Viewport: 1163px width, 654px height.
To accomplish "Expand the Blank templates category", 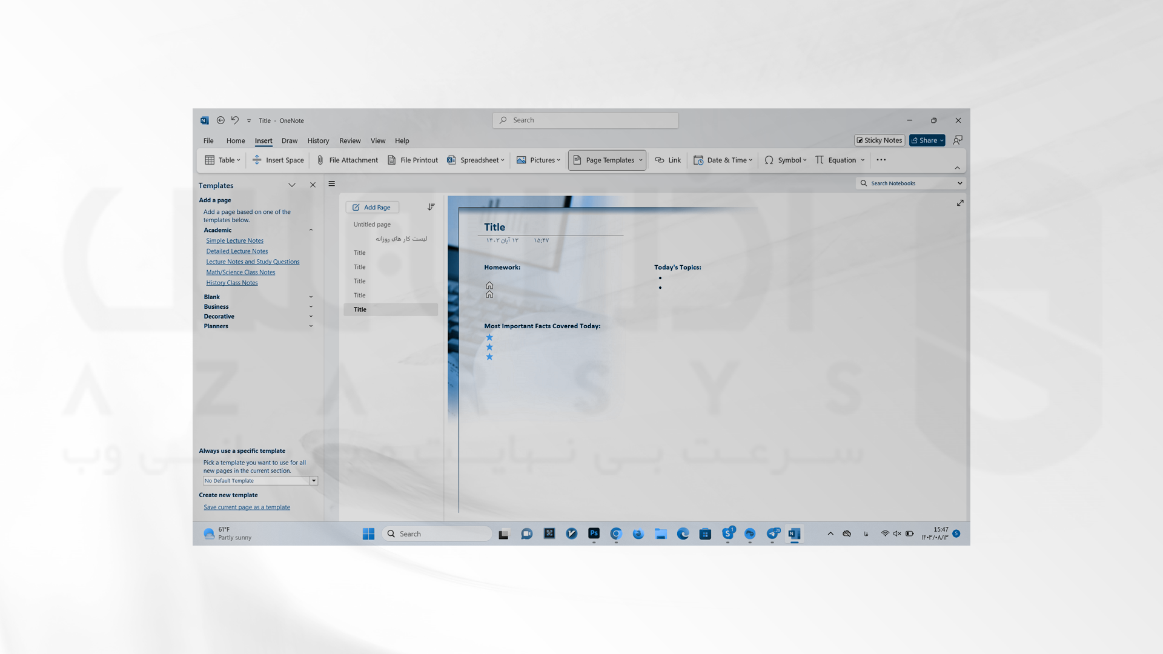I will [x=311, y=296].
